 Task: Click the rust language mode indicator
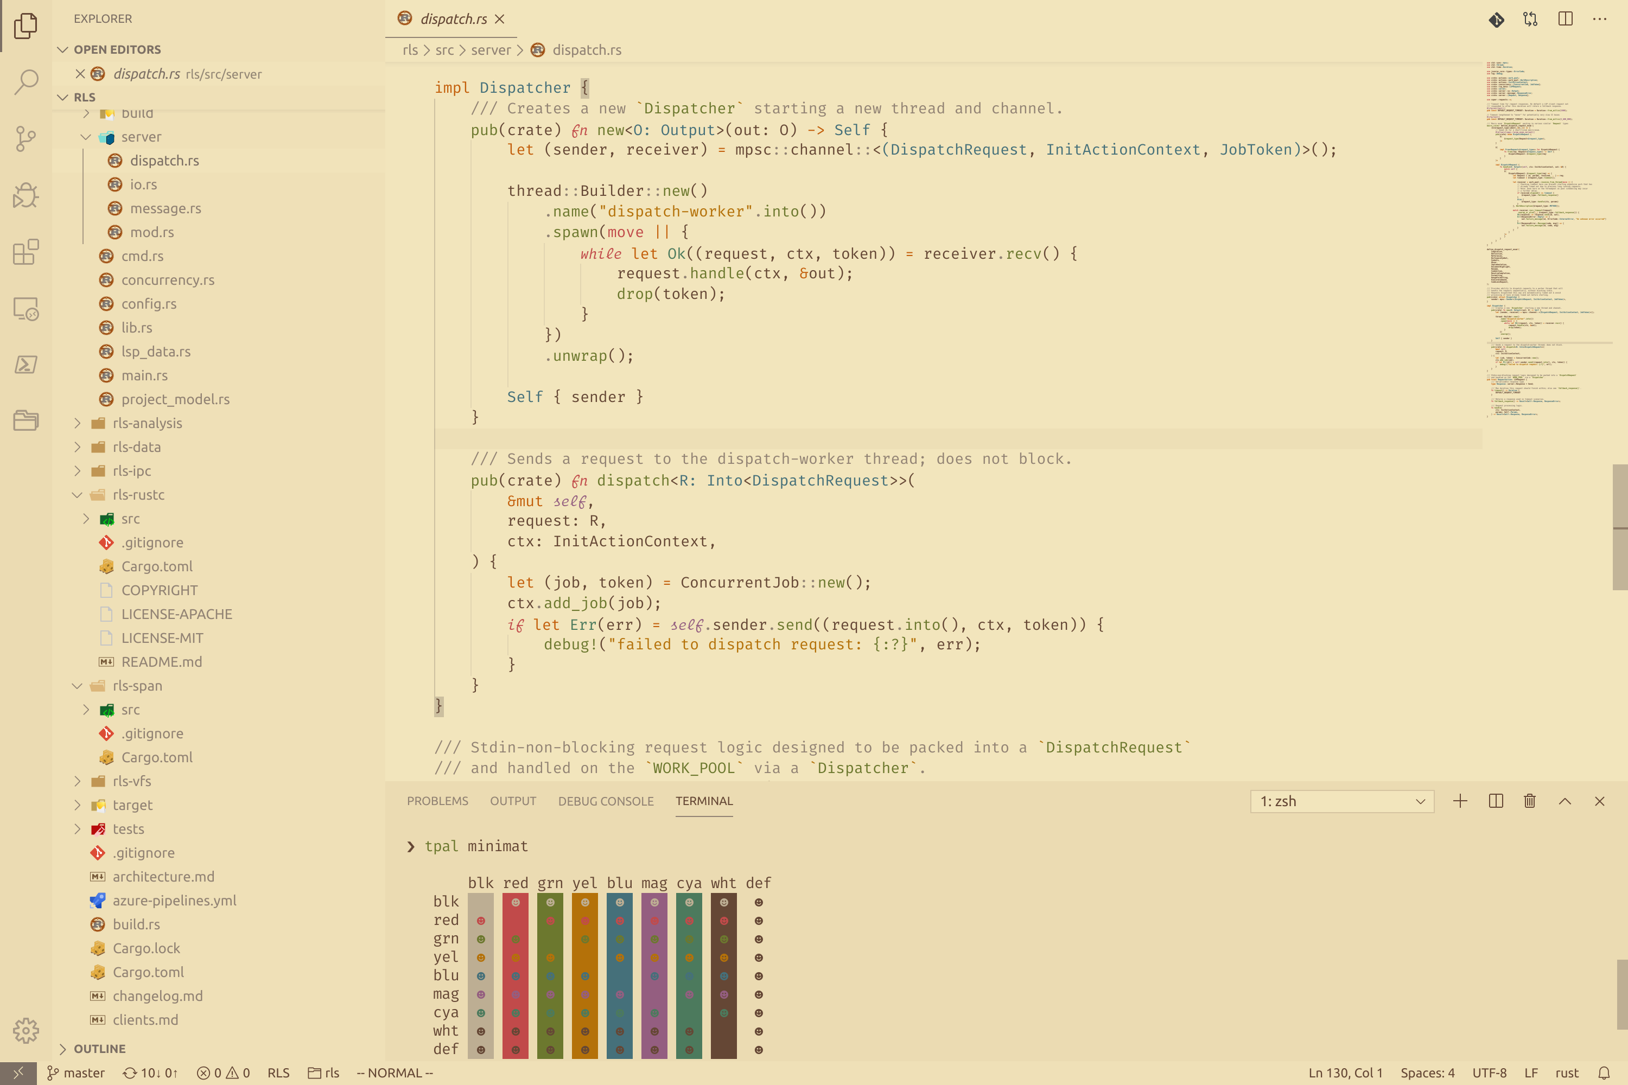pos(1566,1073)
